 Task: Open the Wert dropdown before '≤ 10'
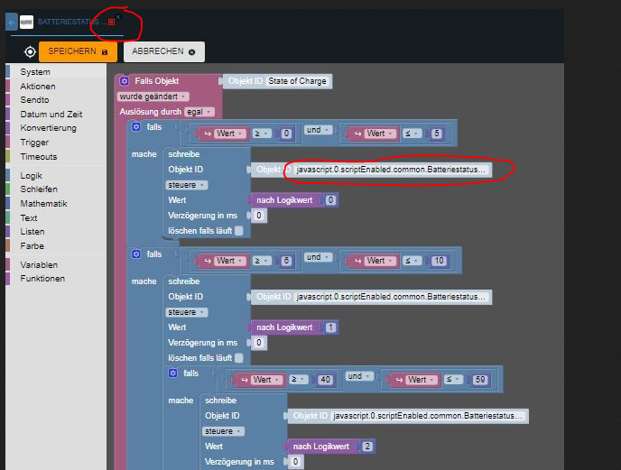[x=380, y=261]
